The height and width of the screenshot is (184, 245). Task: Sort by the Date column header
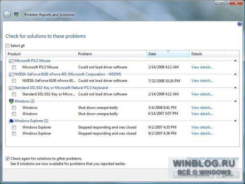coord(168,54)
